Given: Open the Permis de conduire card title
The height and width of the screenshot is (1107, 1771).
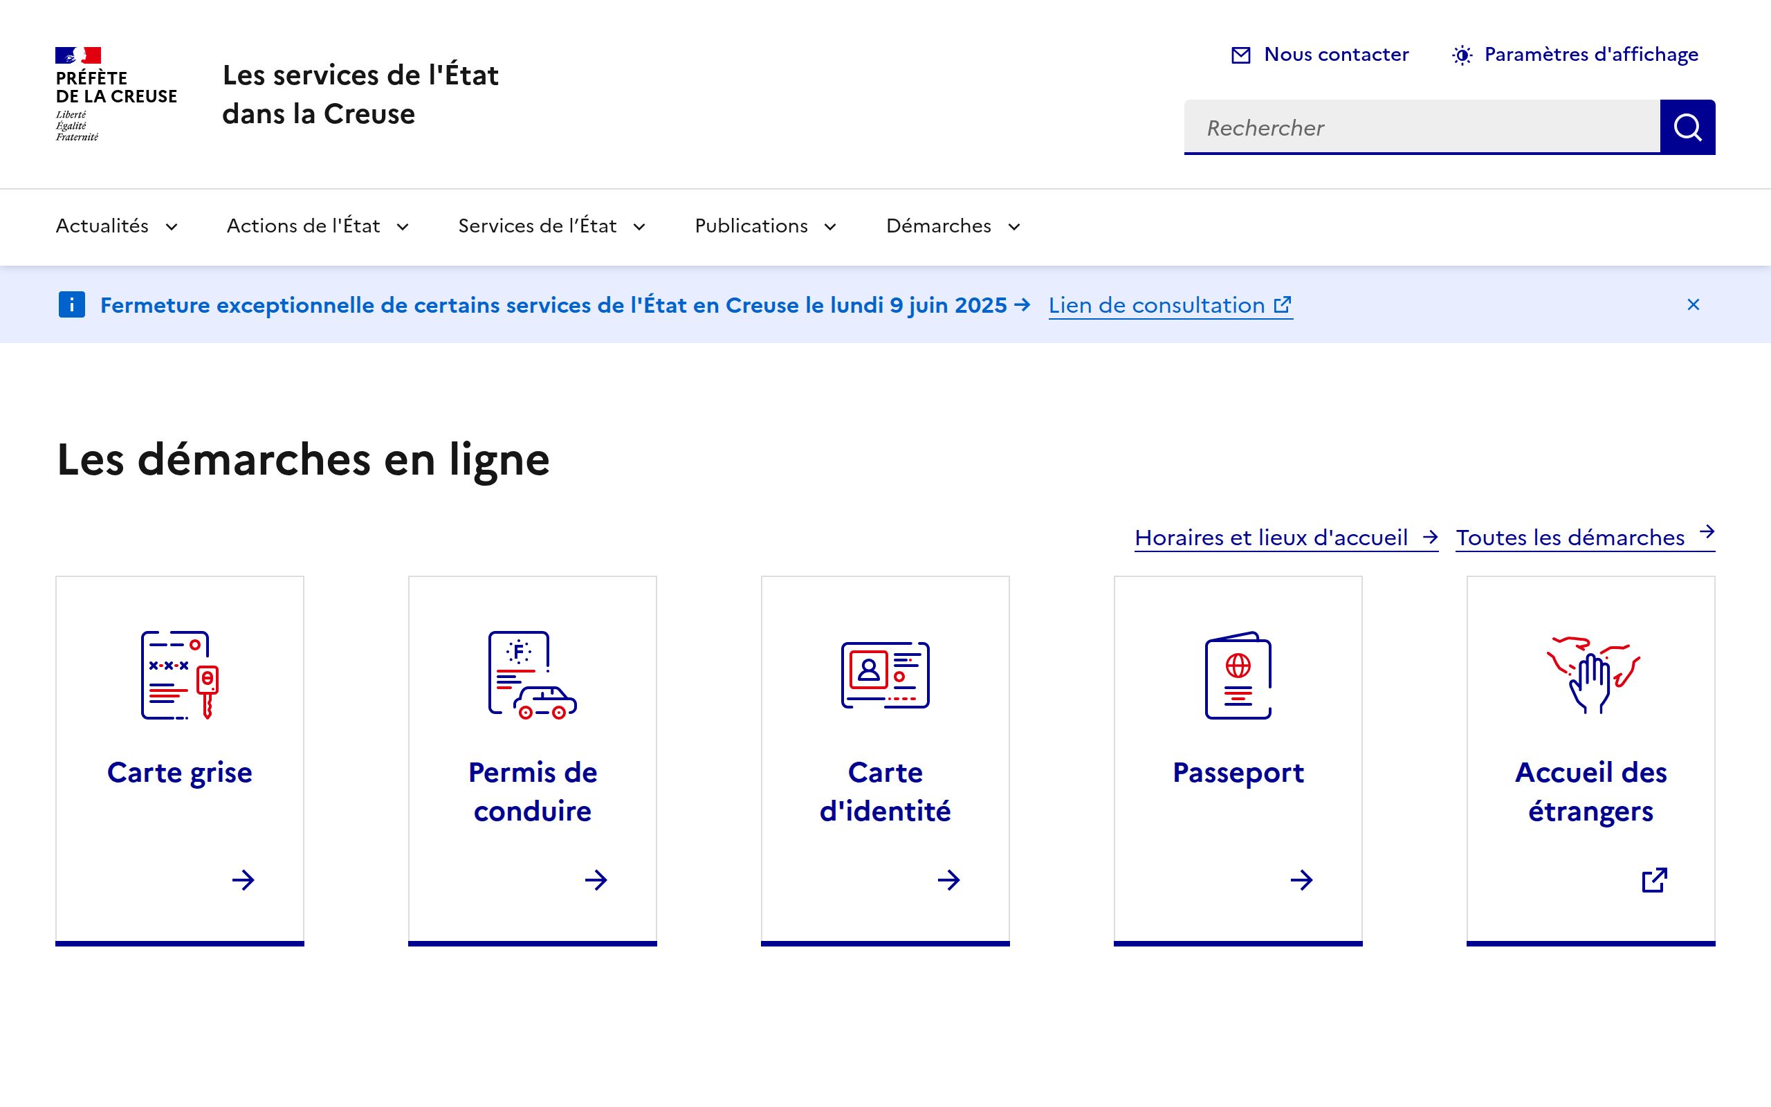Looking at the screenshot, I should [x=532, y=792].
